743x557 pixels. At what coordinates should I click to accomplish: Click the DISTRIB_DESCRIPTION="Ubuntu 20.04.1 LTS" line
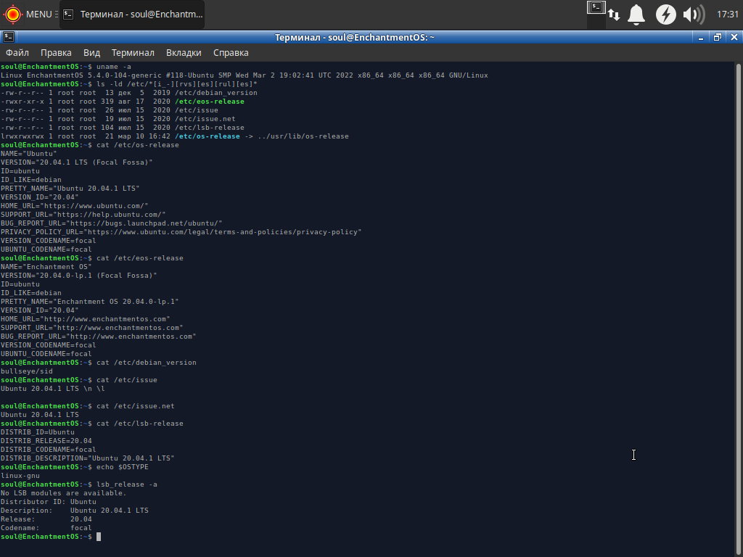point(88,458)
